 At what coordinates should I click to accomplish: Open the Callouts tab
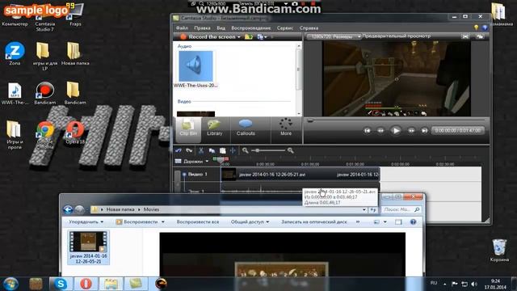pyautogui.click(x=246, y=129)
